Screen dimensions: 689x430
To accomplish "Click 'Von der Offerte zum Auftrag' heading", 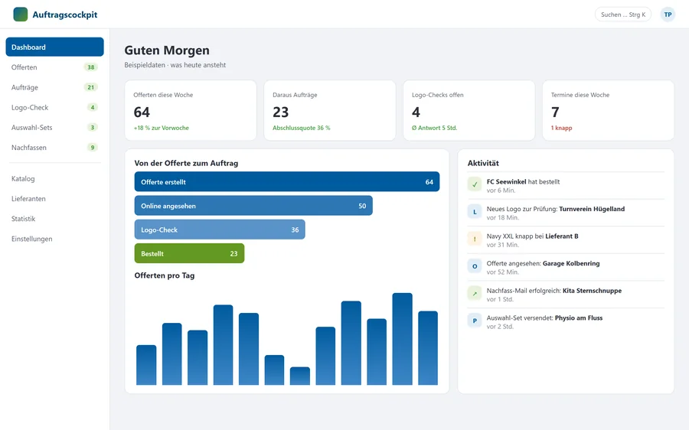I will [186, 163].
